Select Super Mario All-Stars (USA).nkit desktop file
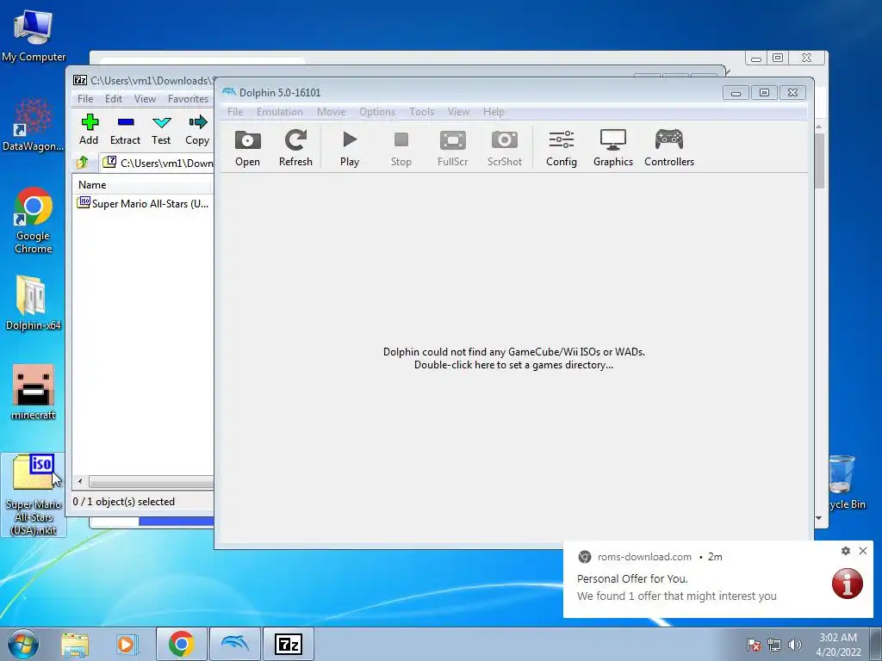882x661 pixels. click(34, 495)
